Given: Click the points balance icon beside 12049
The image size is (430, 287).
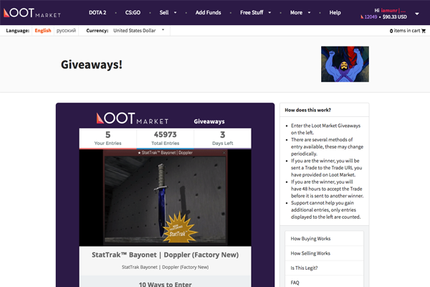Looking at the screenshot, I should (x=362, y=17).
